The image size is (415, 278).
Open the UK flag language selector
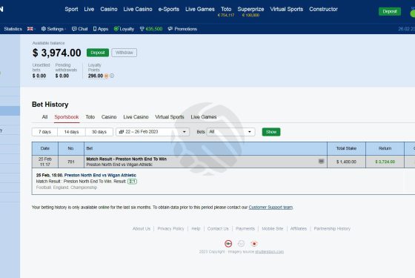click(30, 29)
